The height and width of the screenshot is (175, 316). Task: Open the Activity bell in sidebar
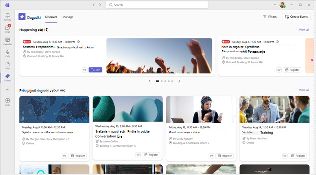[x=7, y=17]
